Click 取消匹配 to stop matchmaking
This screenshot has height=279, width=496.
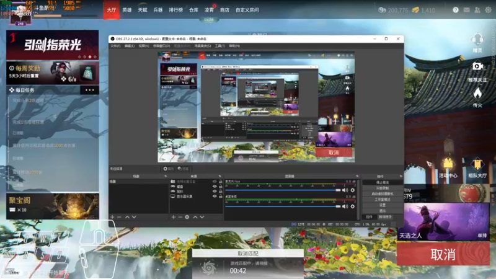point(247,254)
